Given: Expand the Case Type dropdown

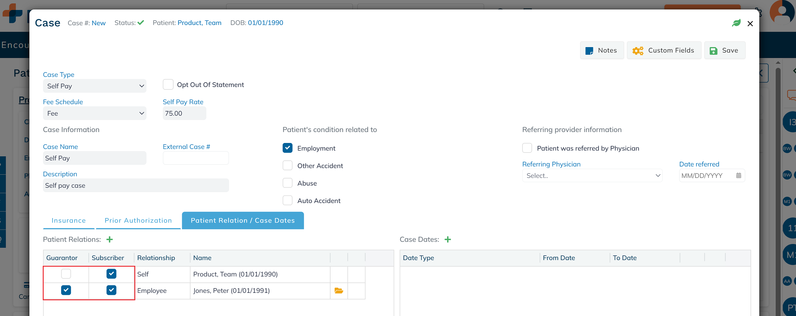Looking at the screenshot, I should (x=95, y=86).
